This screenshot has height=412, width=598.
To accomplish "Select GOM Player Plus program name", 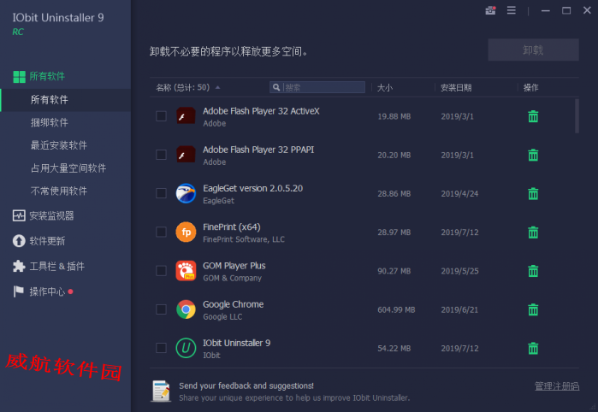I will click(234, 266).
